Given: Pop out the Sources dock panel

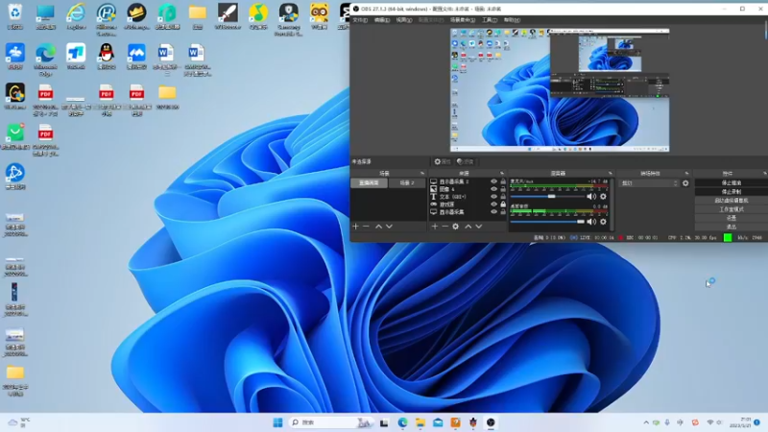Looking at the screenshot, I should coord(502,173).
